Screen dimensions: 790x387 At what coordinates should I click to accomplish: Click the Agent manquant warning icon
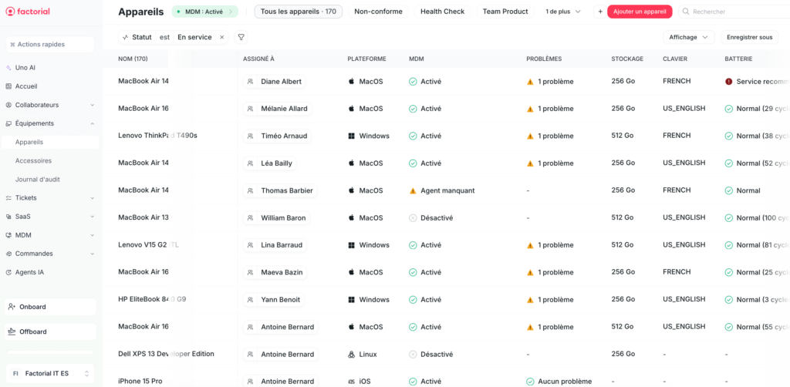point(413,190)
